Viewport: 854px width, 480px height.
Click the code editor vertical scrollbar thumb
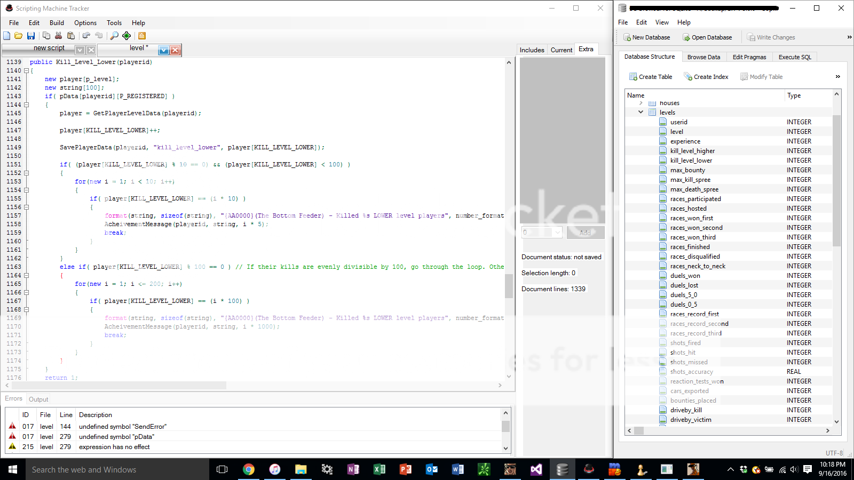coord(509,286)
